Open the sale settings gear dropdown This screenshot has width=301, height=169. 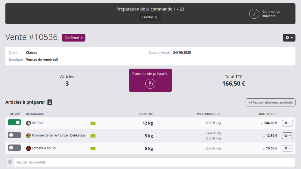[x=289, y=38]
